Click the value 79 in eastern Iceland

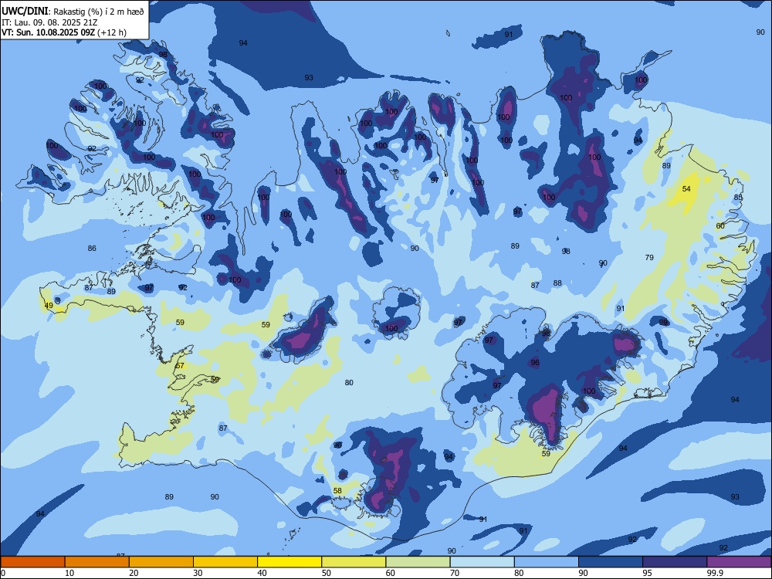[649, 257]
